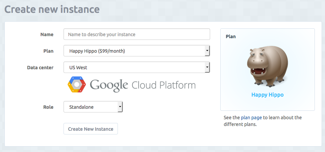325x152 pixels.
Task: Click the blue Happy Hippo caption text
Action: click(267, 95)
